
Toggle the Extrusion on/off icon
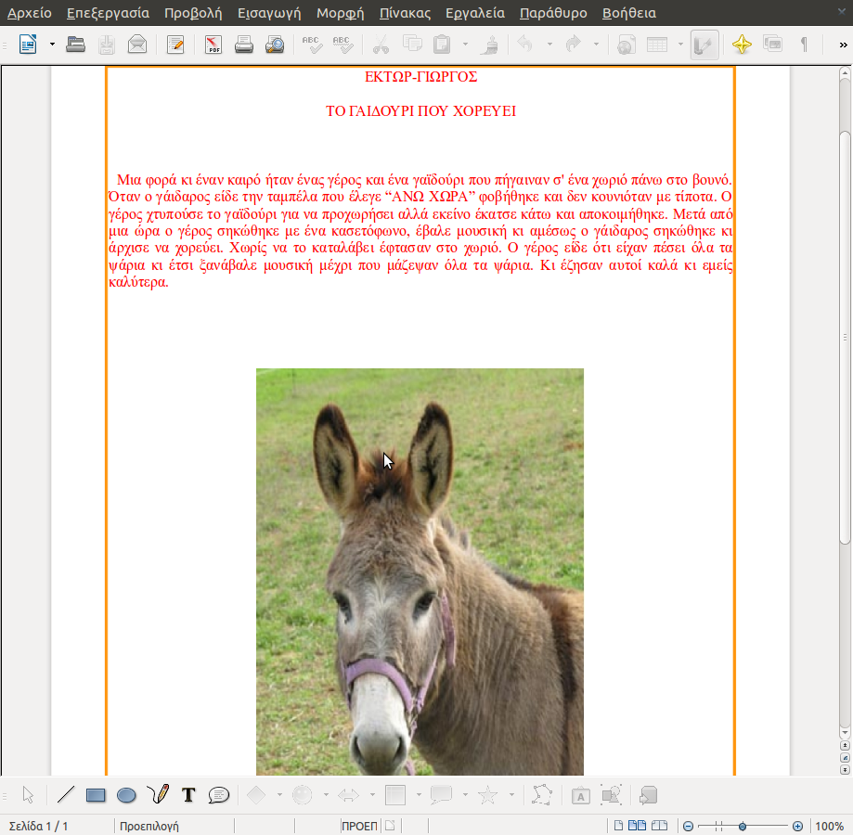649,795
